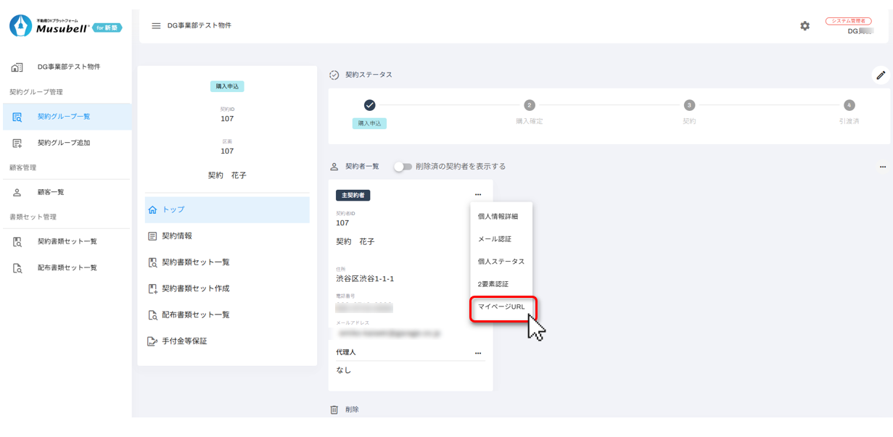Open the three-dot menu at far right of 契約者一覧
The width and height of the screenshot is (893, 437).
[882, 167]
